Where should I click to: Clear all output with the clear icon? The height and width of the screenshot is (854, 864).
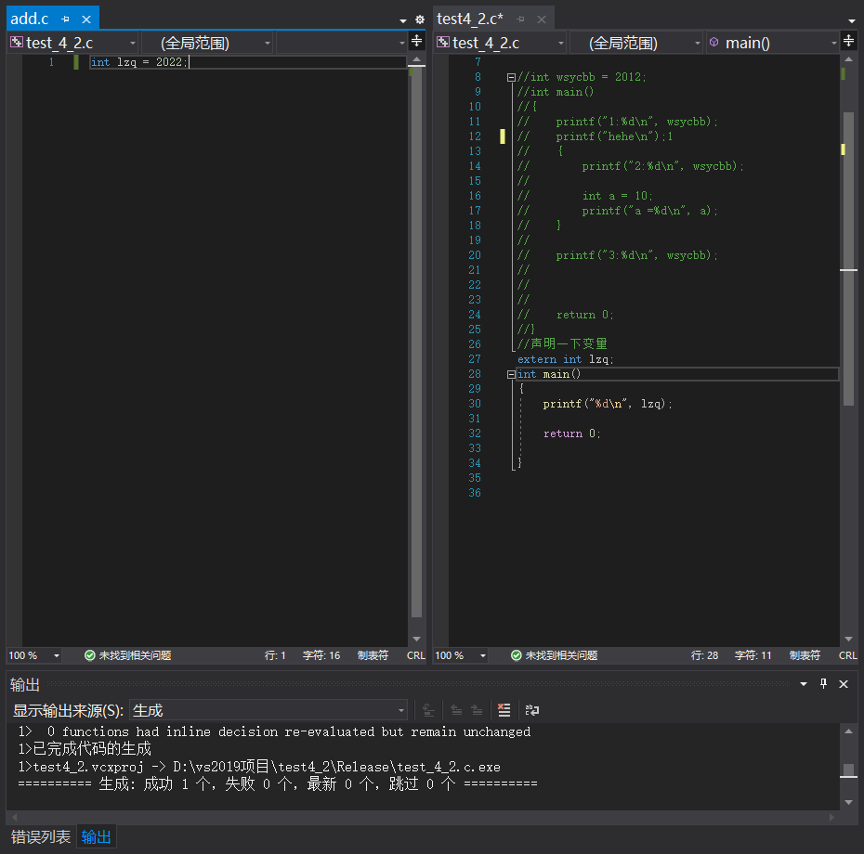tap(504, 710)
